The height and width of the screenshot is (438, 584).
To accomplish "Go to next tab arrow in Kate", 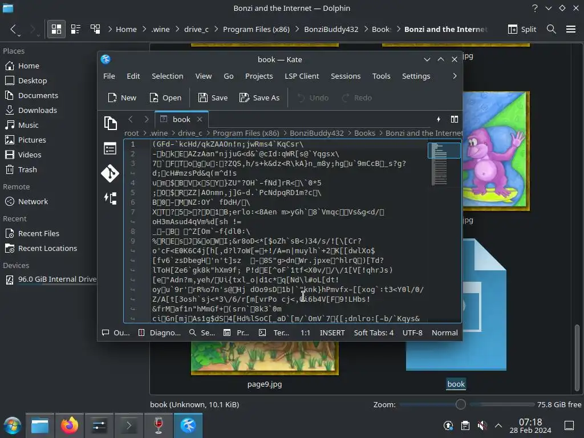I will 147,119.
